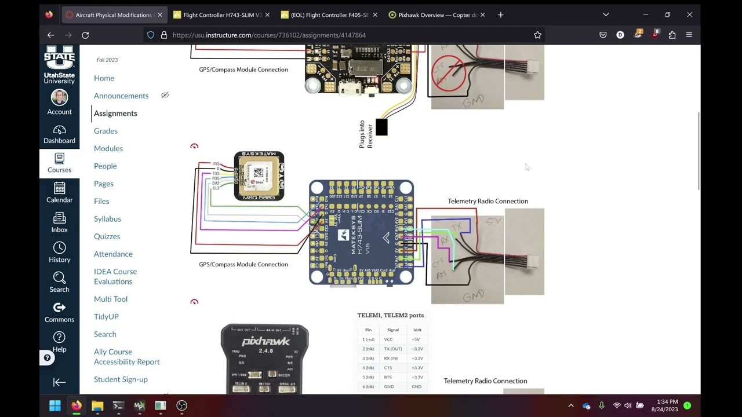Open the Multi Tool link
The height and width of the screenshot is (417, 742).
pos(111,299)
